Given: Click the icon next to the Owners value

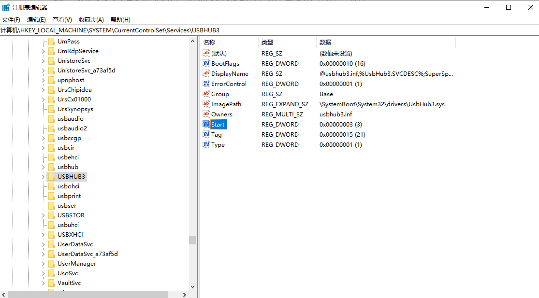Looking at the screenshot, I should point(206,114).
